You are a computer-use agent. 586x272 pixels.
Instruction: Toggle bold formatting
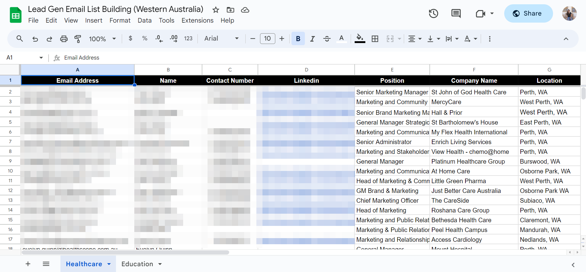(x=298, y=38)
